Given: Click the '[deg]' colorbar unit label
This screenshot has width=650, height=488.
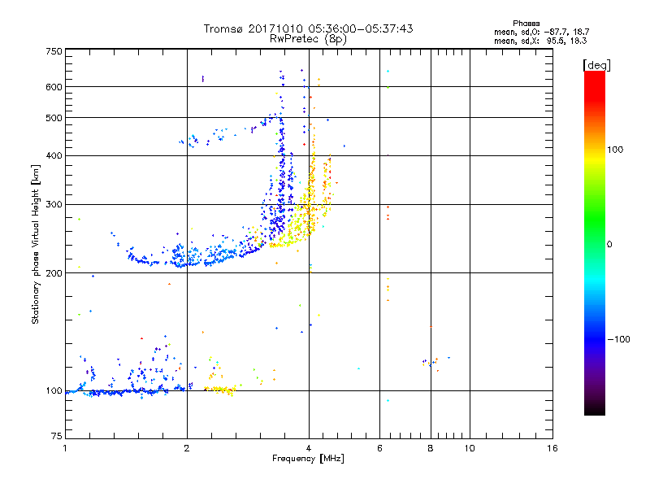Looking at the screenshot, I should (596, 65).
